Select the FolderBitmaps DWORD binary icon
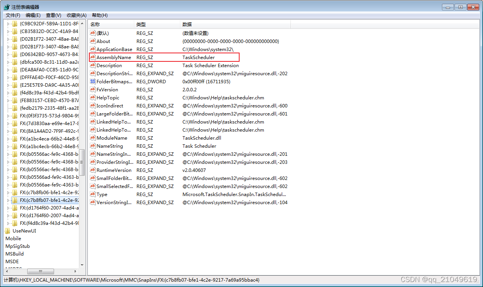This screenshot has width=483, height=287. pos(92,81)
